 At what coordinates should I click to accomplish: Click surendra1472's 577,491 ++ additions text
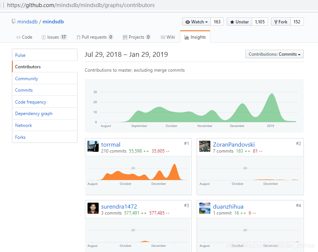point(135,213)
